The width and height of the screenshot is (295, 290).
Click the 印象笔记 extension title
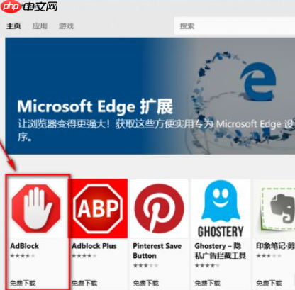[276, 246]
